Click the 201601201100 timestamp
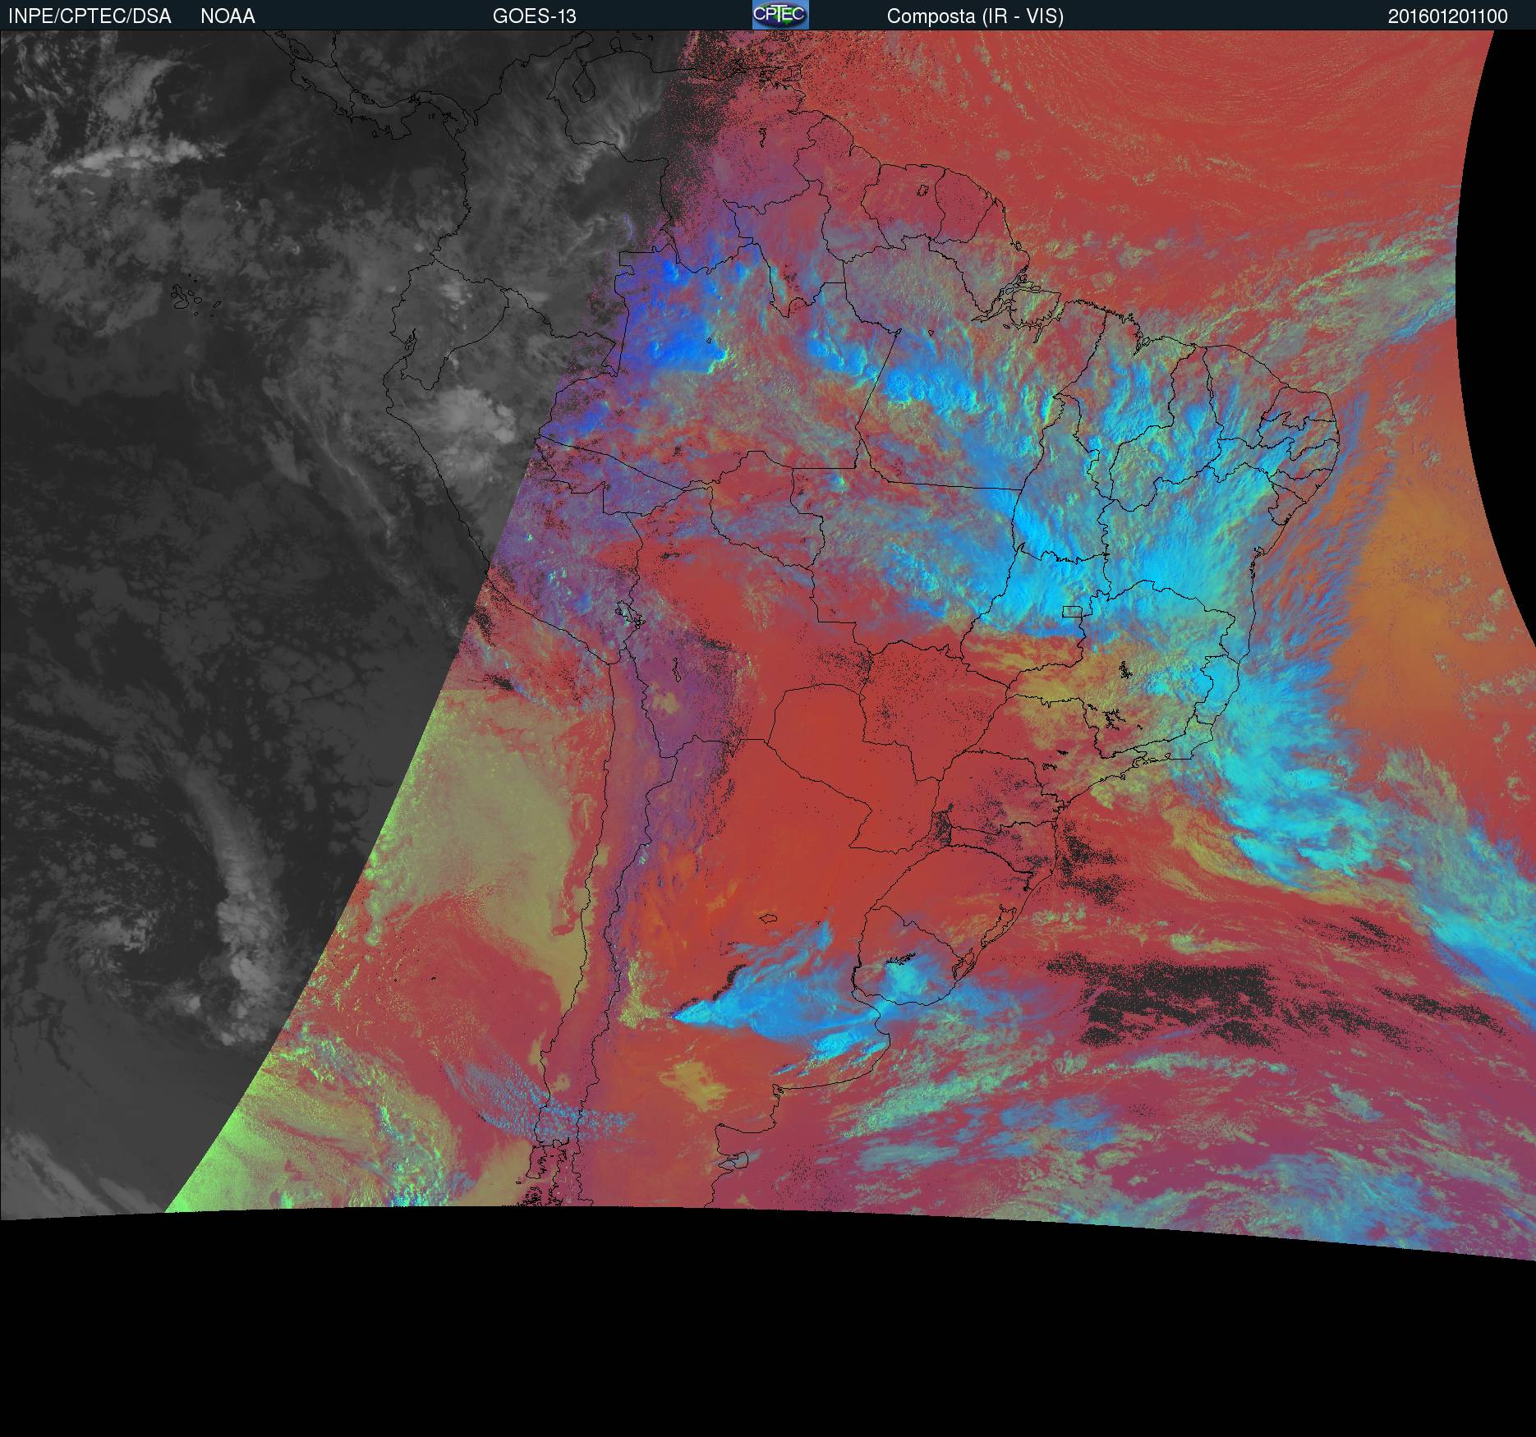This screenshot has height=1437, width=1536. click(1448, 16)
